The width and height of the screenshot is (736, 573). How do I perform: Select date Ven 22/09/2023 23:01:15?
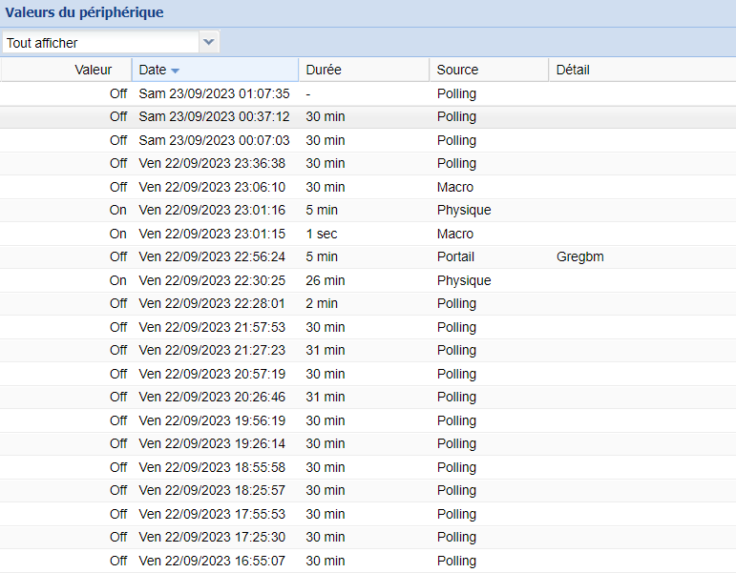pos(212,234)
